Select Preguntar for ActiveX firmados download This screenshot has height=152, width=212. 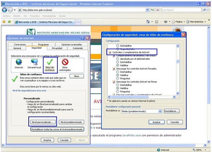point(118,78)
